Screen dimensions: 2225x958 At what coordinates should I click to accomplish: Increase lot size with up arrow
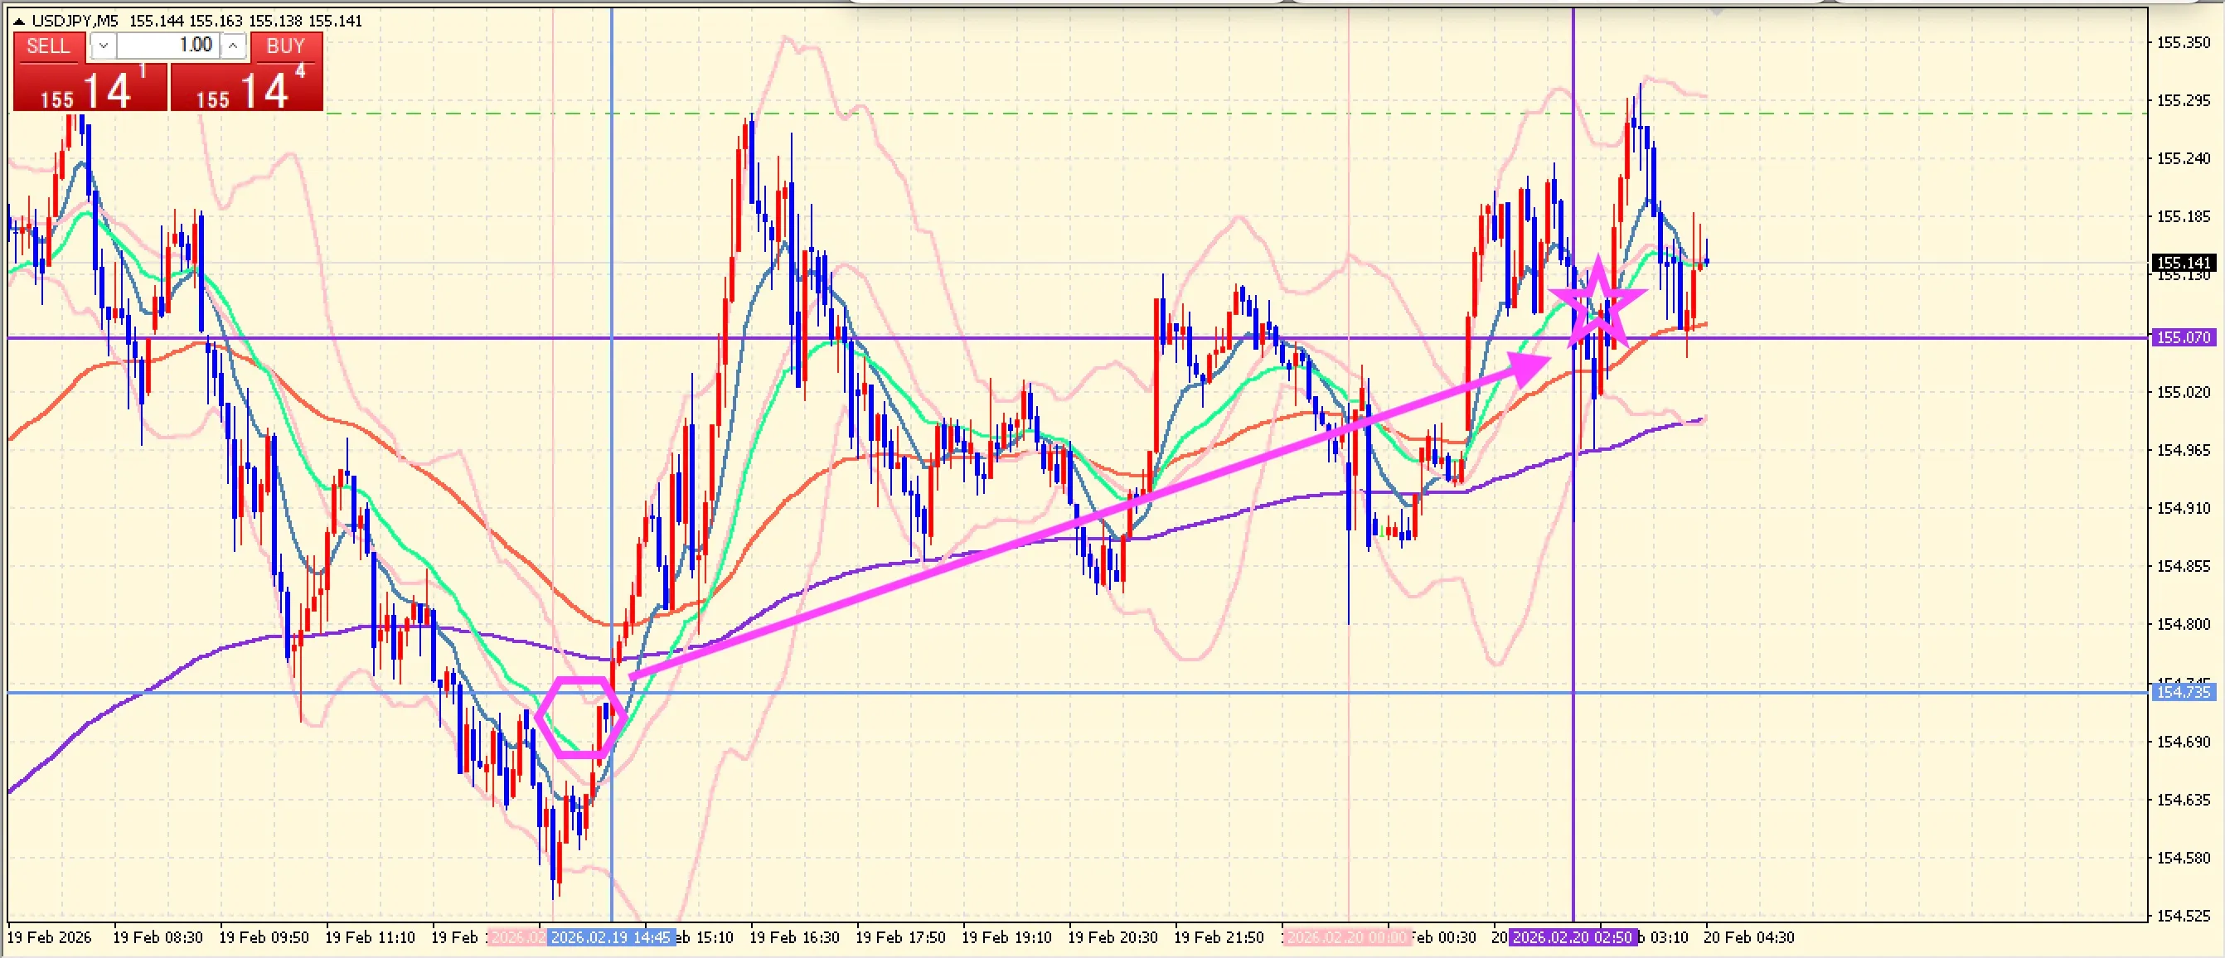coord(233,46)
